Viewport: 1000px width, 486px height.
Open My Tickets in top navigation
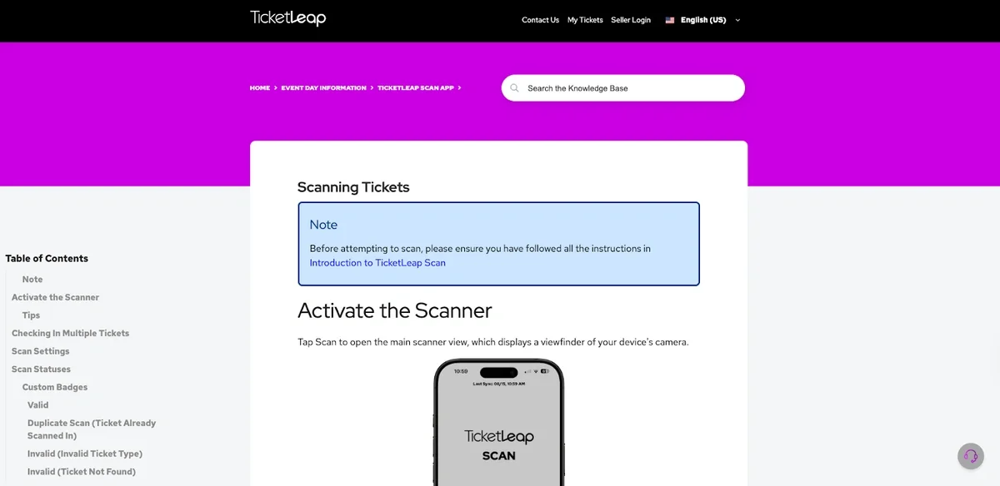point(585,20)
